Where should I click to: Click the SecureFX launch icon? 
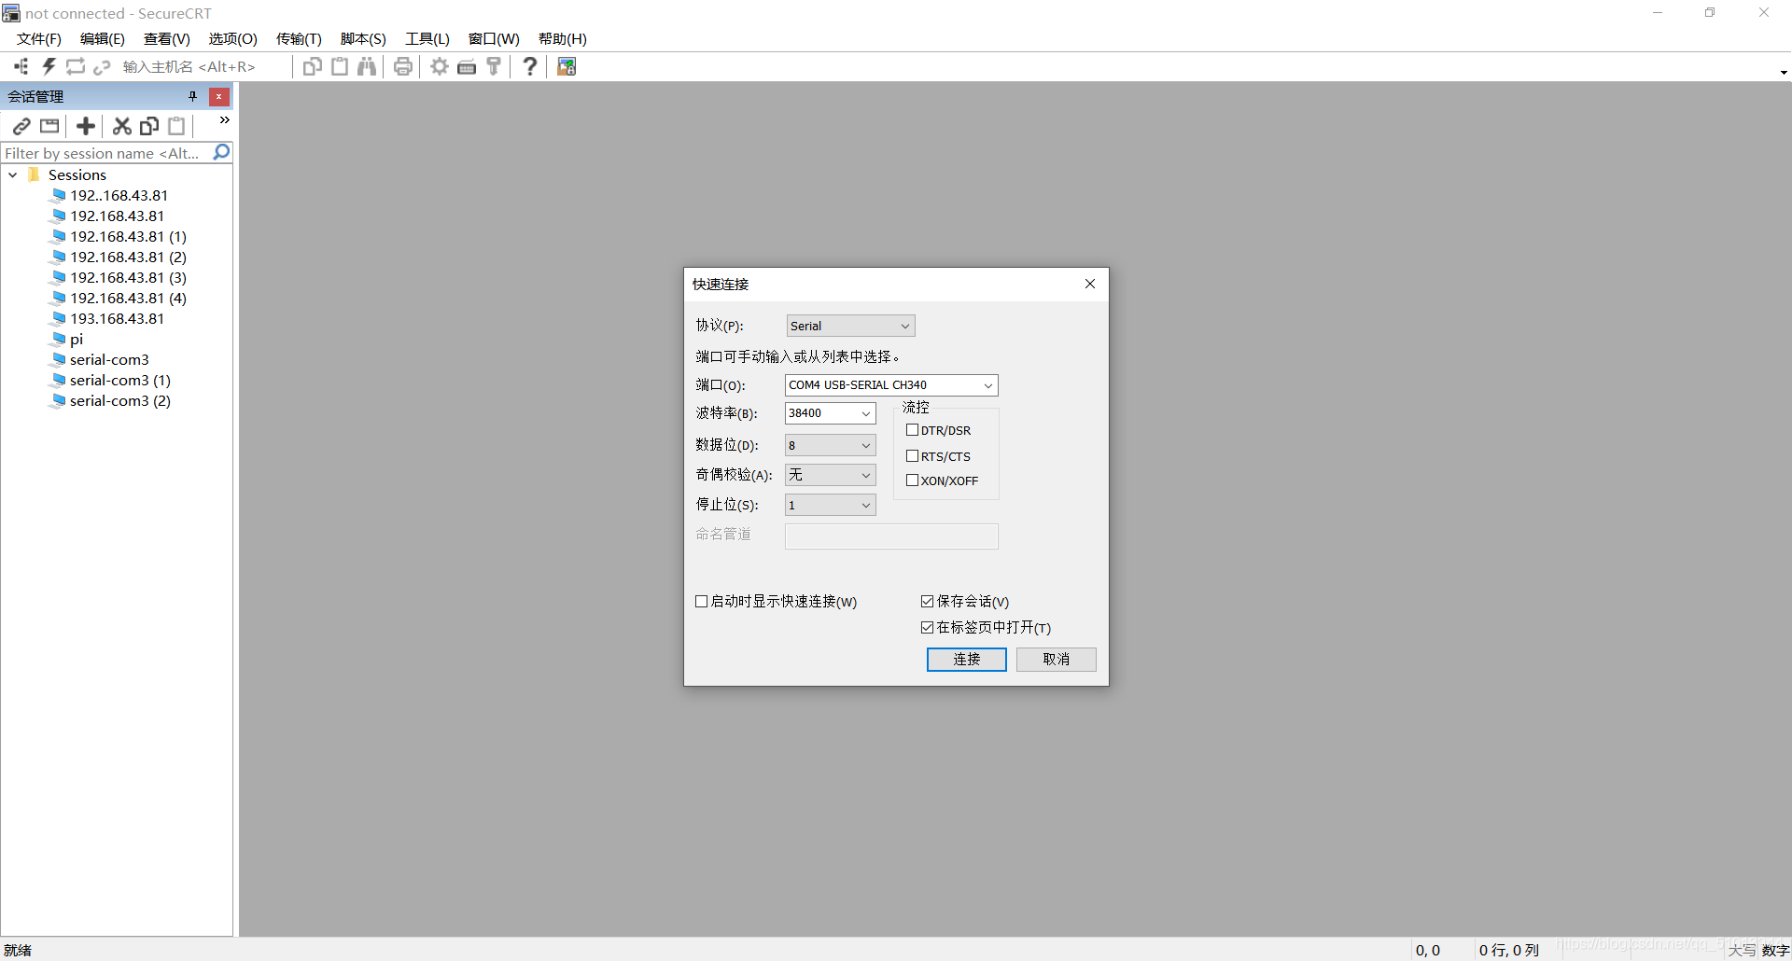[567, 66]
